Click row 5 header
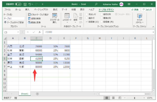The width and height of the screenshot is (157, 102). pyautogui.click(x=5, y=59)
